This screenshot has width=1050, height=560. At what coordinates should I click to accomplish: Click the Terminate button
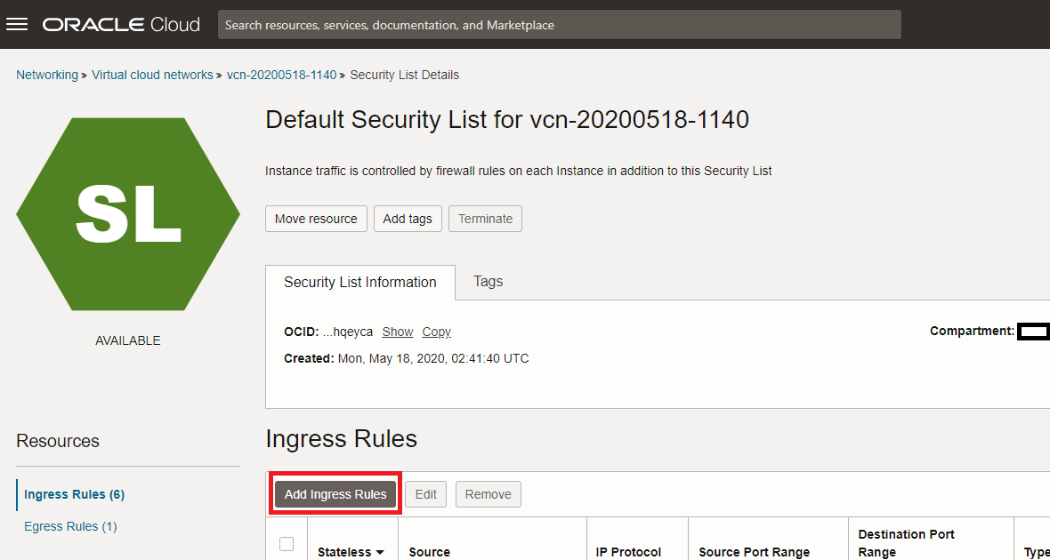(x=485, y=218)
